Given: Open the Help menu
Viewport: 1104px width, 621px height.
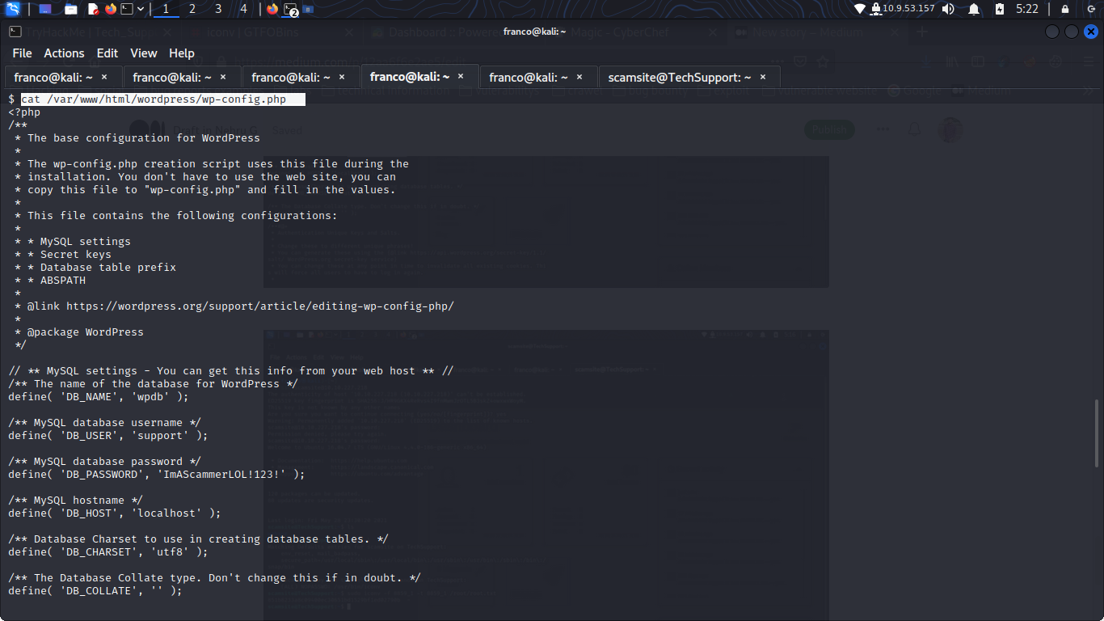Looking at the screenshot, I should [182, 53].
